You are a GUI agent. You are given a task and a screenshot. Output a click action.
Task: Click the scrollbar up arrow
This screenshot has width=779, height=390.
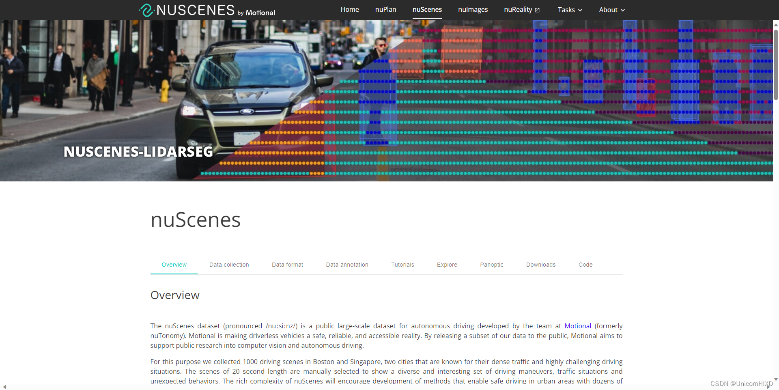coord(775,25)
